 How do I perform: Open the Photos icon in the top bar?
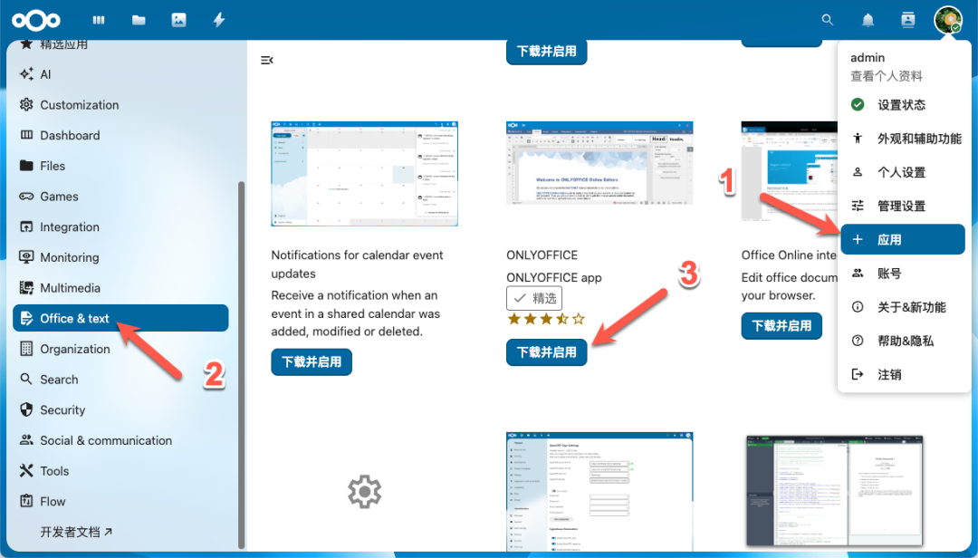178,19
